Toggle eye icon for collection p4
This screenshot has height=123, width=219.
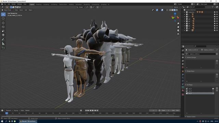click(x=217, y=21)
